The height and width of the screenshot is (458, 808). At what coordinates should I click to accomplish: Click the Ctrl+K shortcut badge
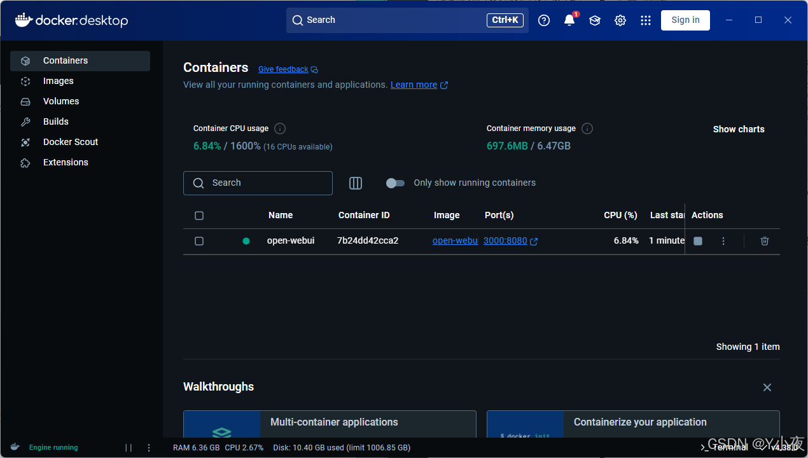pyautogui.click(x=505, y=20)
